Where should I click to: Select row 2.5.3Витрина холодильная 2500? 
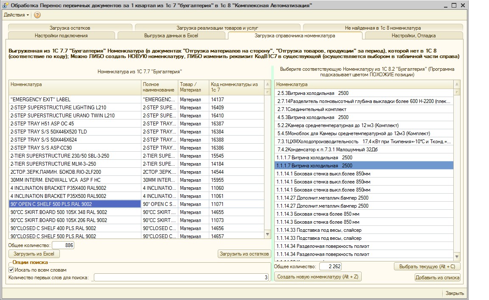[364, 93]
